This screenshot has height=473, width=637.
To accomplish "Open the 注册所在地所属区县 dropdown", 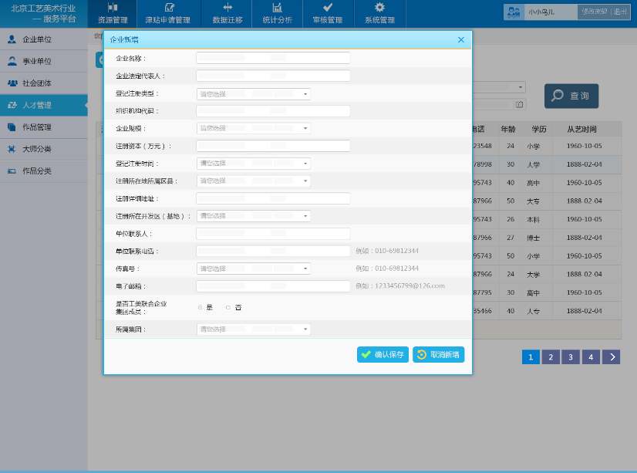I will [253, 181].
